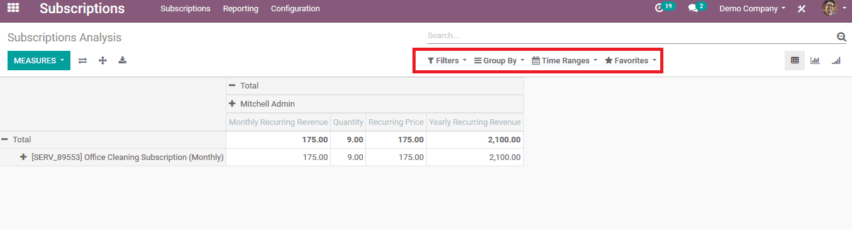Sort by Recurring Price column header
852x229 pixels.
[396, 122]
